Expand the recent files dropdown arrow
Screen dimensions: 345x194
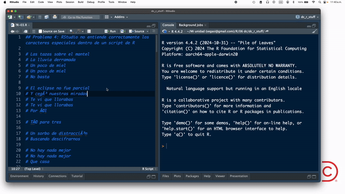pos(34,17)
